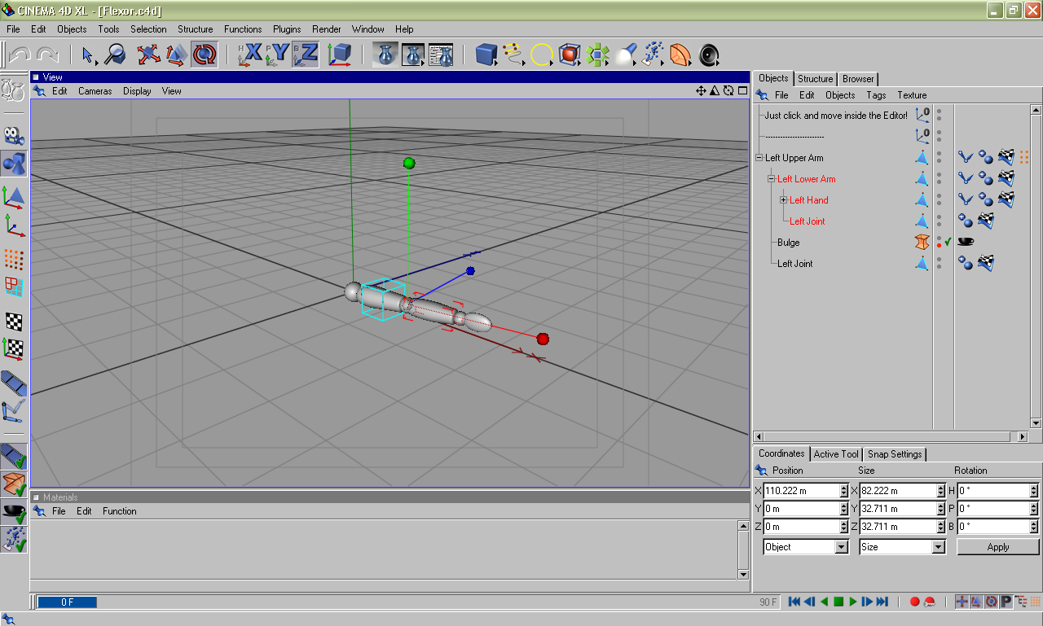Toggle the Y axis lock

278,55
